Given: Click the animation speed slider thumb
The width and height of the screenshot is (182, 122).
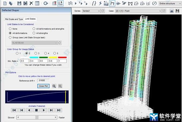Looking at the screenshot, I should point(37,117).
